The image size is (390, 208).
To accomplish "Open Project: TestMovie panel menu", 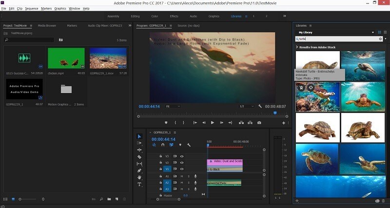I will (x=31, y=26).
